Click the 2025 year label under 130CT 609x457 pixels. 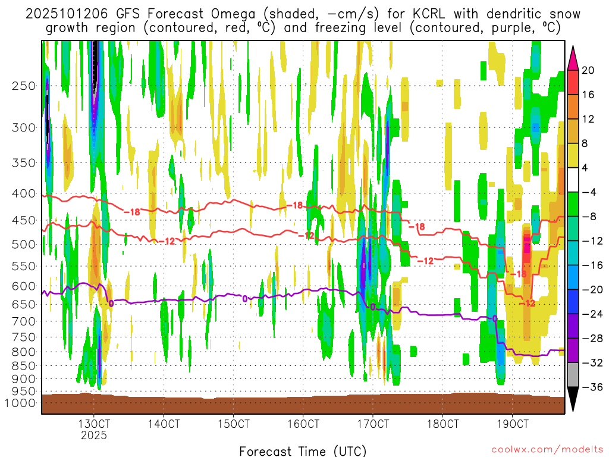coord(94,435)
